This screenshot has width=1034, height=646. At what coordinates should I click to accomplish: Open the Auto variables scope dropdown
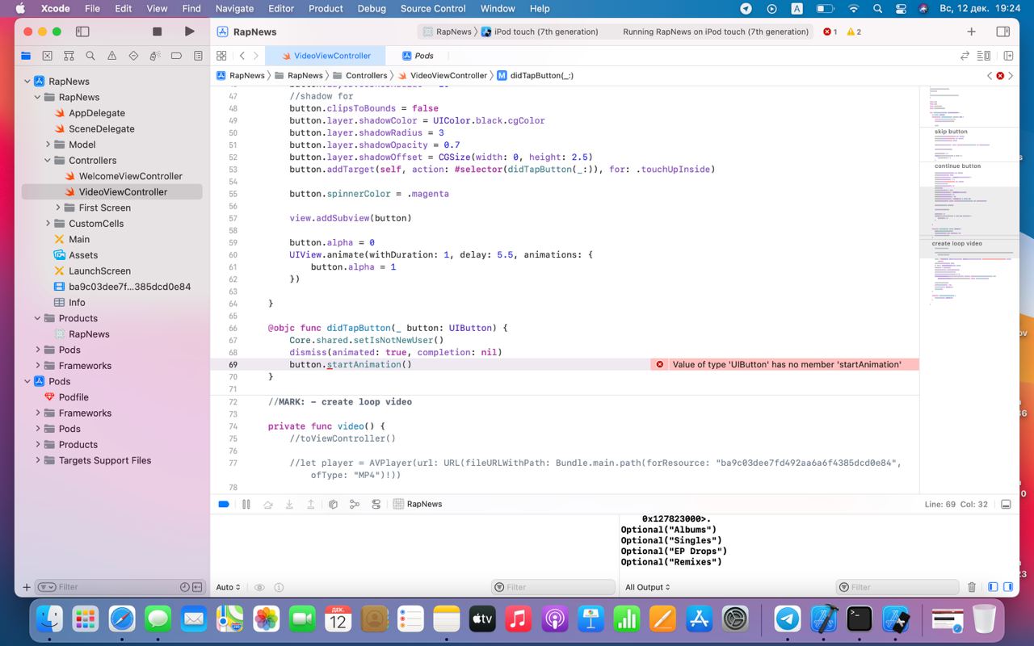click(228, 587)
